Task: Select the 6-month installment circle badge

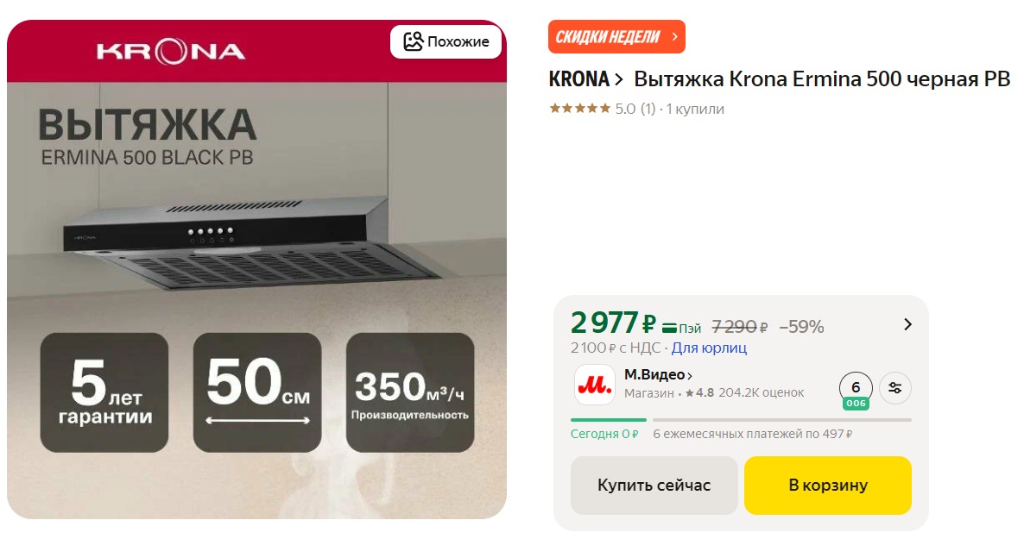Action: (856, 390)
